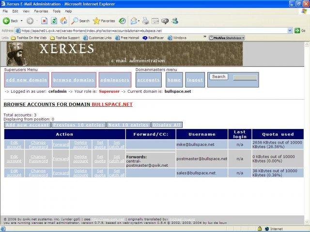The image size is (310, 232).
Task: Click the Toshiba On the Web link folder
Action: (x=29, y=38)
